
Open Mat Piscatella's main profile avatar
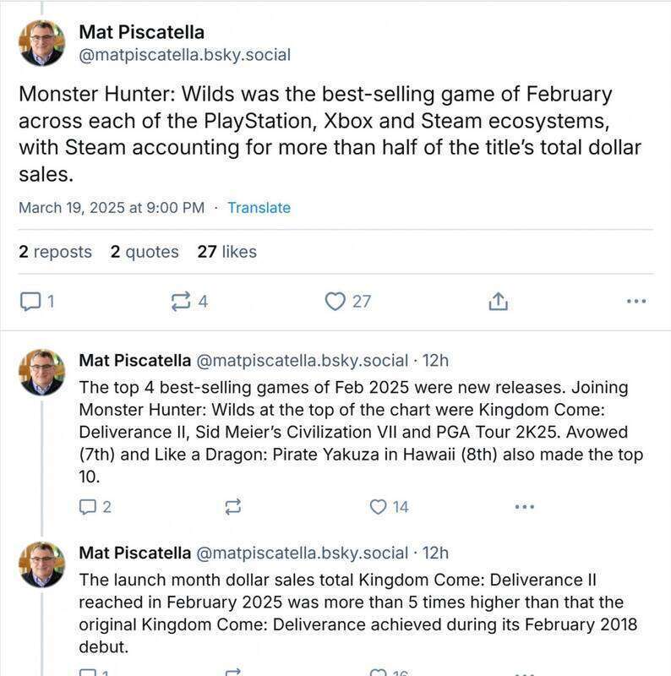click(x=41, y=43)
